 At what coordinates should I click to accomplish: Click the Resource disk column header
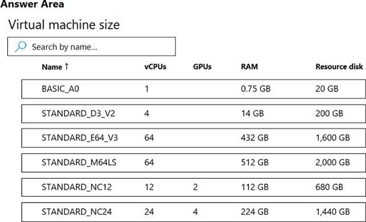point(339,67)
